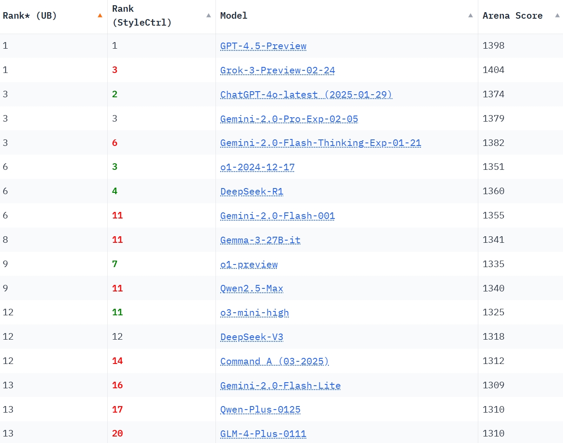Open the Gemini-2.0-Flash-001 link

(278, 216)
